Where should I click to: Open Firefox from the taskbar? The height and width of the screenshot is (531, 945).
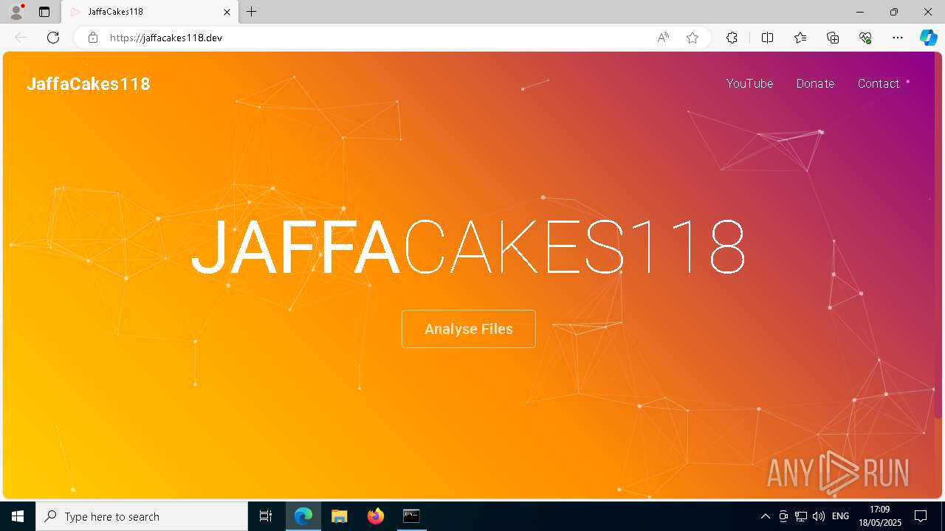[376, 516]
